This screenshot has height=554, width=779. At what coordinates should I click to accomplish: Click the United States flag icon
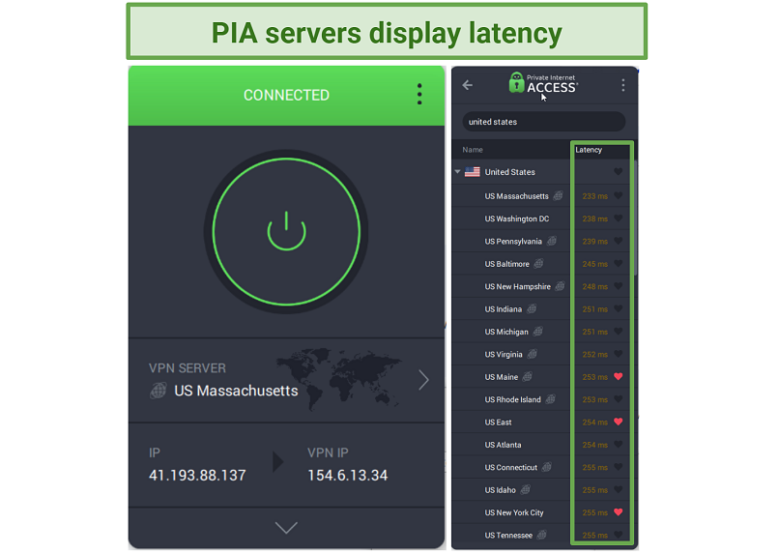point(472,172)
